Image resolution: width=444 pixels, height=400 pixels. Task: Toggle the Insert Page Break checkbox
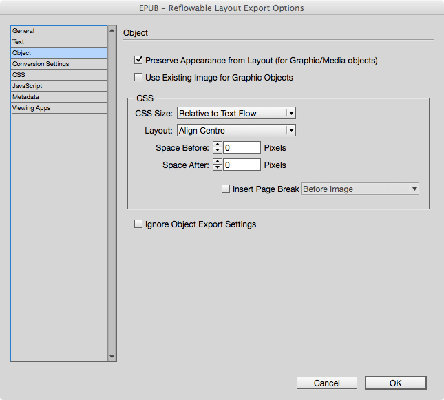pyautogui.click(x=226, y=189)
